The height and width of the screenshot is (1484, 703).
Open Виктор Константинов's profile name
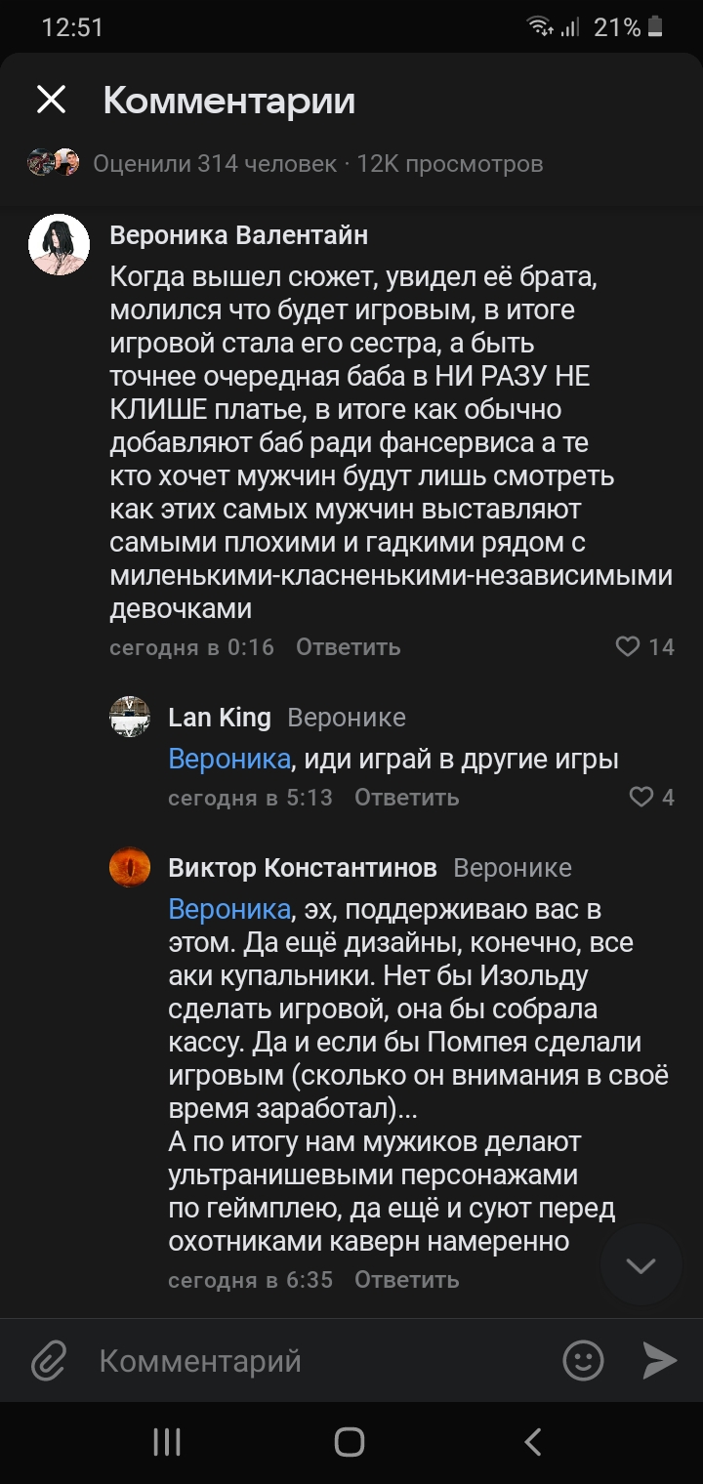[303, 867]
